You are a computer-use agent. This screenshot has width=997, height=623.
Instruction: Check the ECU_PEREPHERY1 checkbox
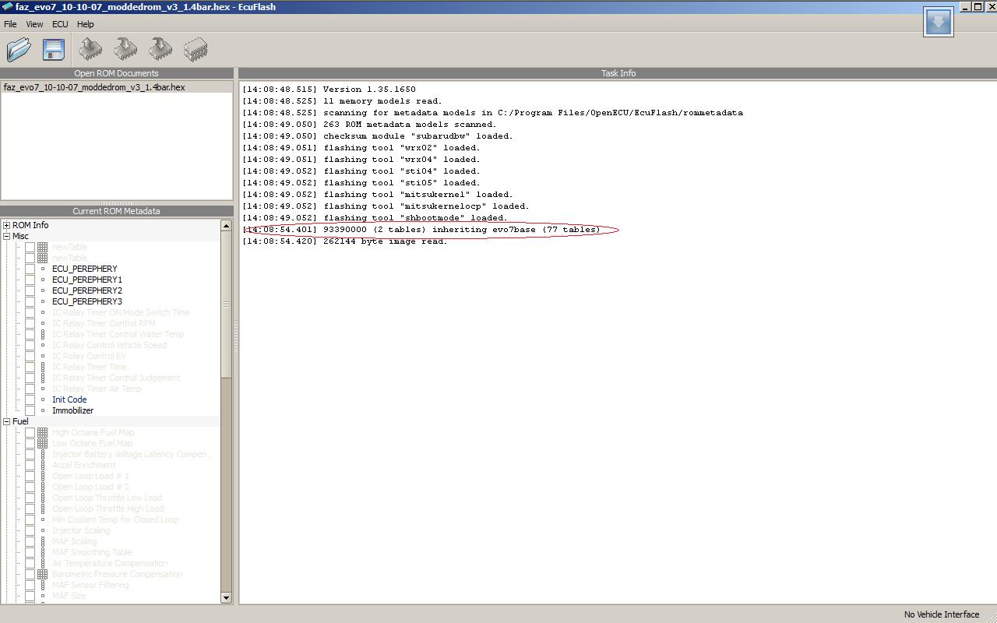pyautogui.click(x=30, y=280)
